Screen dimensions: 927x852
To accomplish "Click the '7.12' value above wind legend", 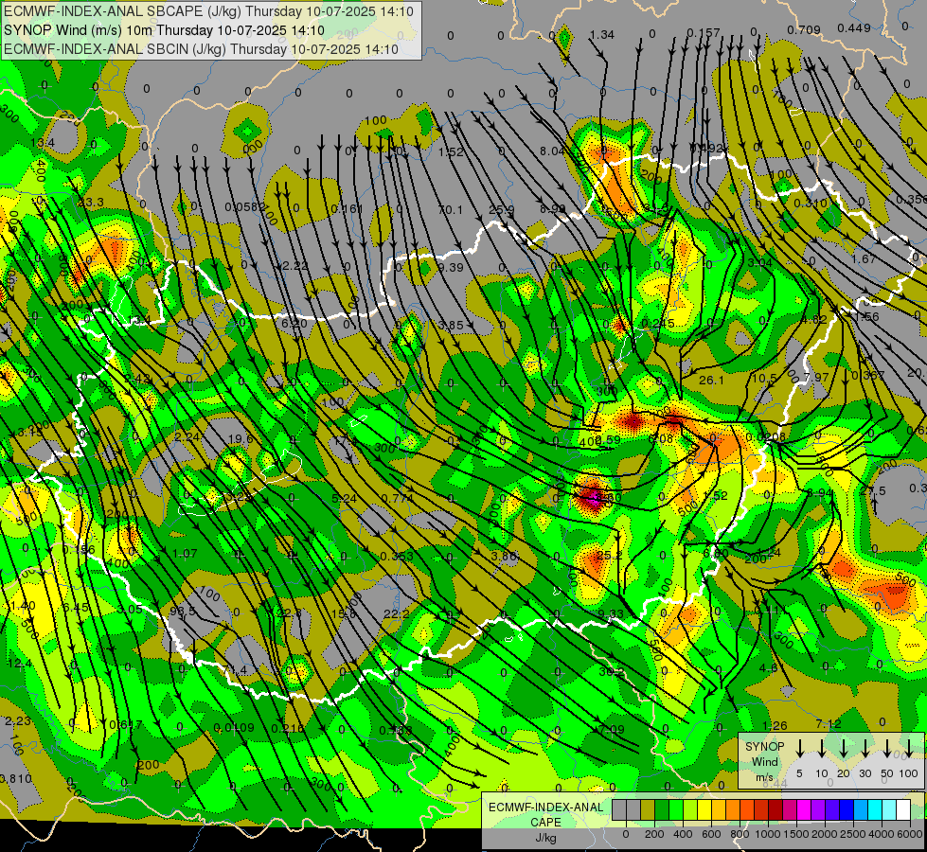I will point(829,724).
